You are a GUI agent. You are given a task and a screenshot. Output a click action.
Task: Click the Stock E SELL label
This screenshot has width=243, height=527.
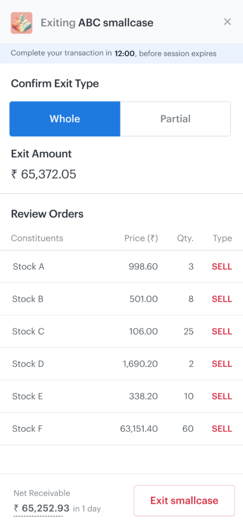[222, 396]
